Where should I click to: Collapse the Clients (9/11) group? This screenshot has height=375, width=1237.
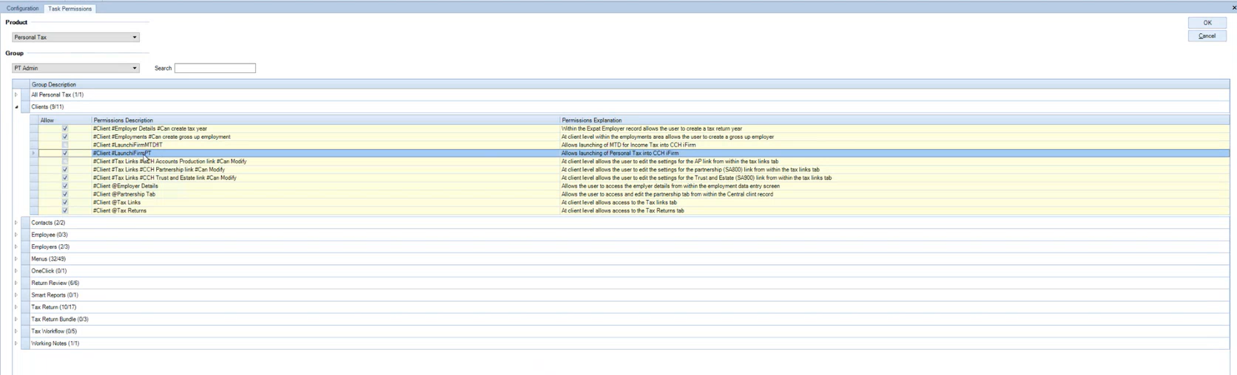16,107
